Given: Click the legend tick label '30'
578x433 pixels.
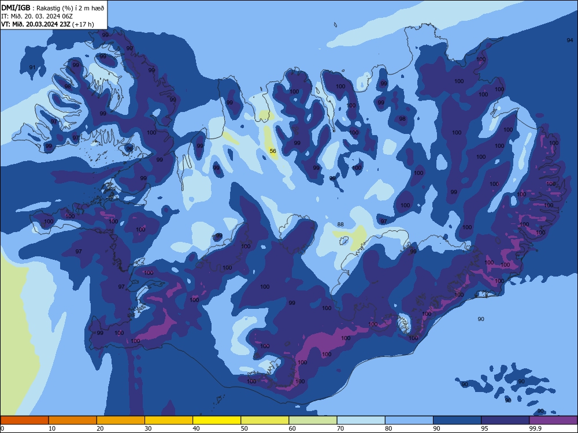Looking at the screenshot, I should coord(148,428).
